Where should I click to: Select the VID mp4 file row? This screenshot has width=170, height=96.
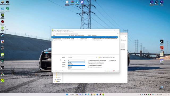click(x=84, y=40)
